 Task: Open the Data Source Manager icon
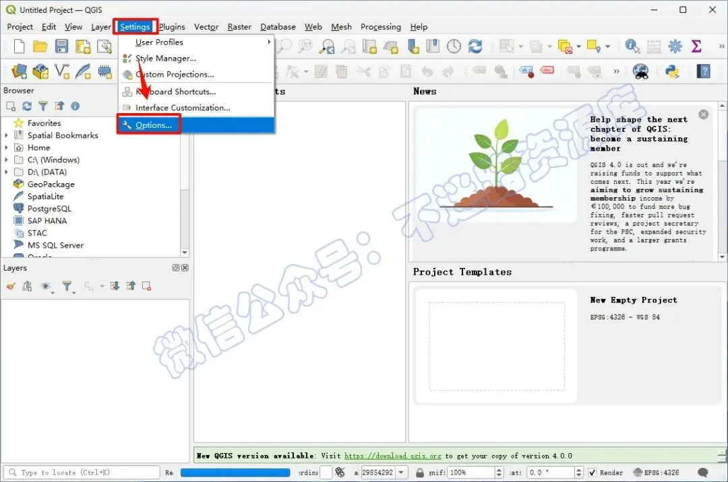[19, 71]
